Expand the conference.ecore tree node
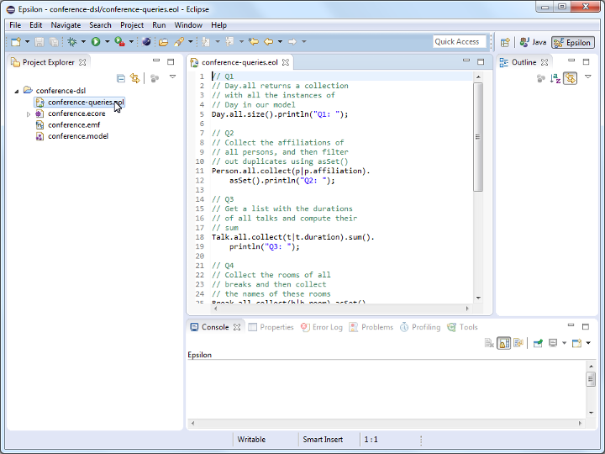Image resolution: width=605 pixels, height=454 pixels. click(x=29, y=113)
